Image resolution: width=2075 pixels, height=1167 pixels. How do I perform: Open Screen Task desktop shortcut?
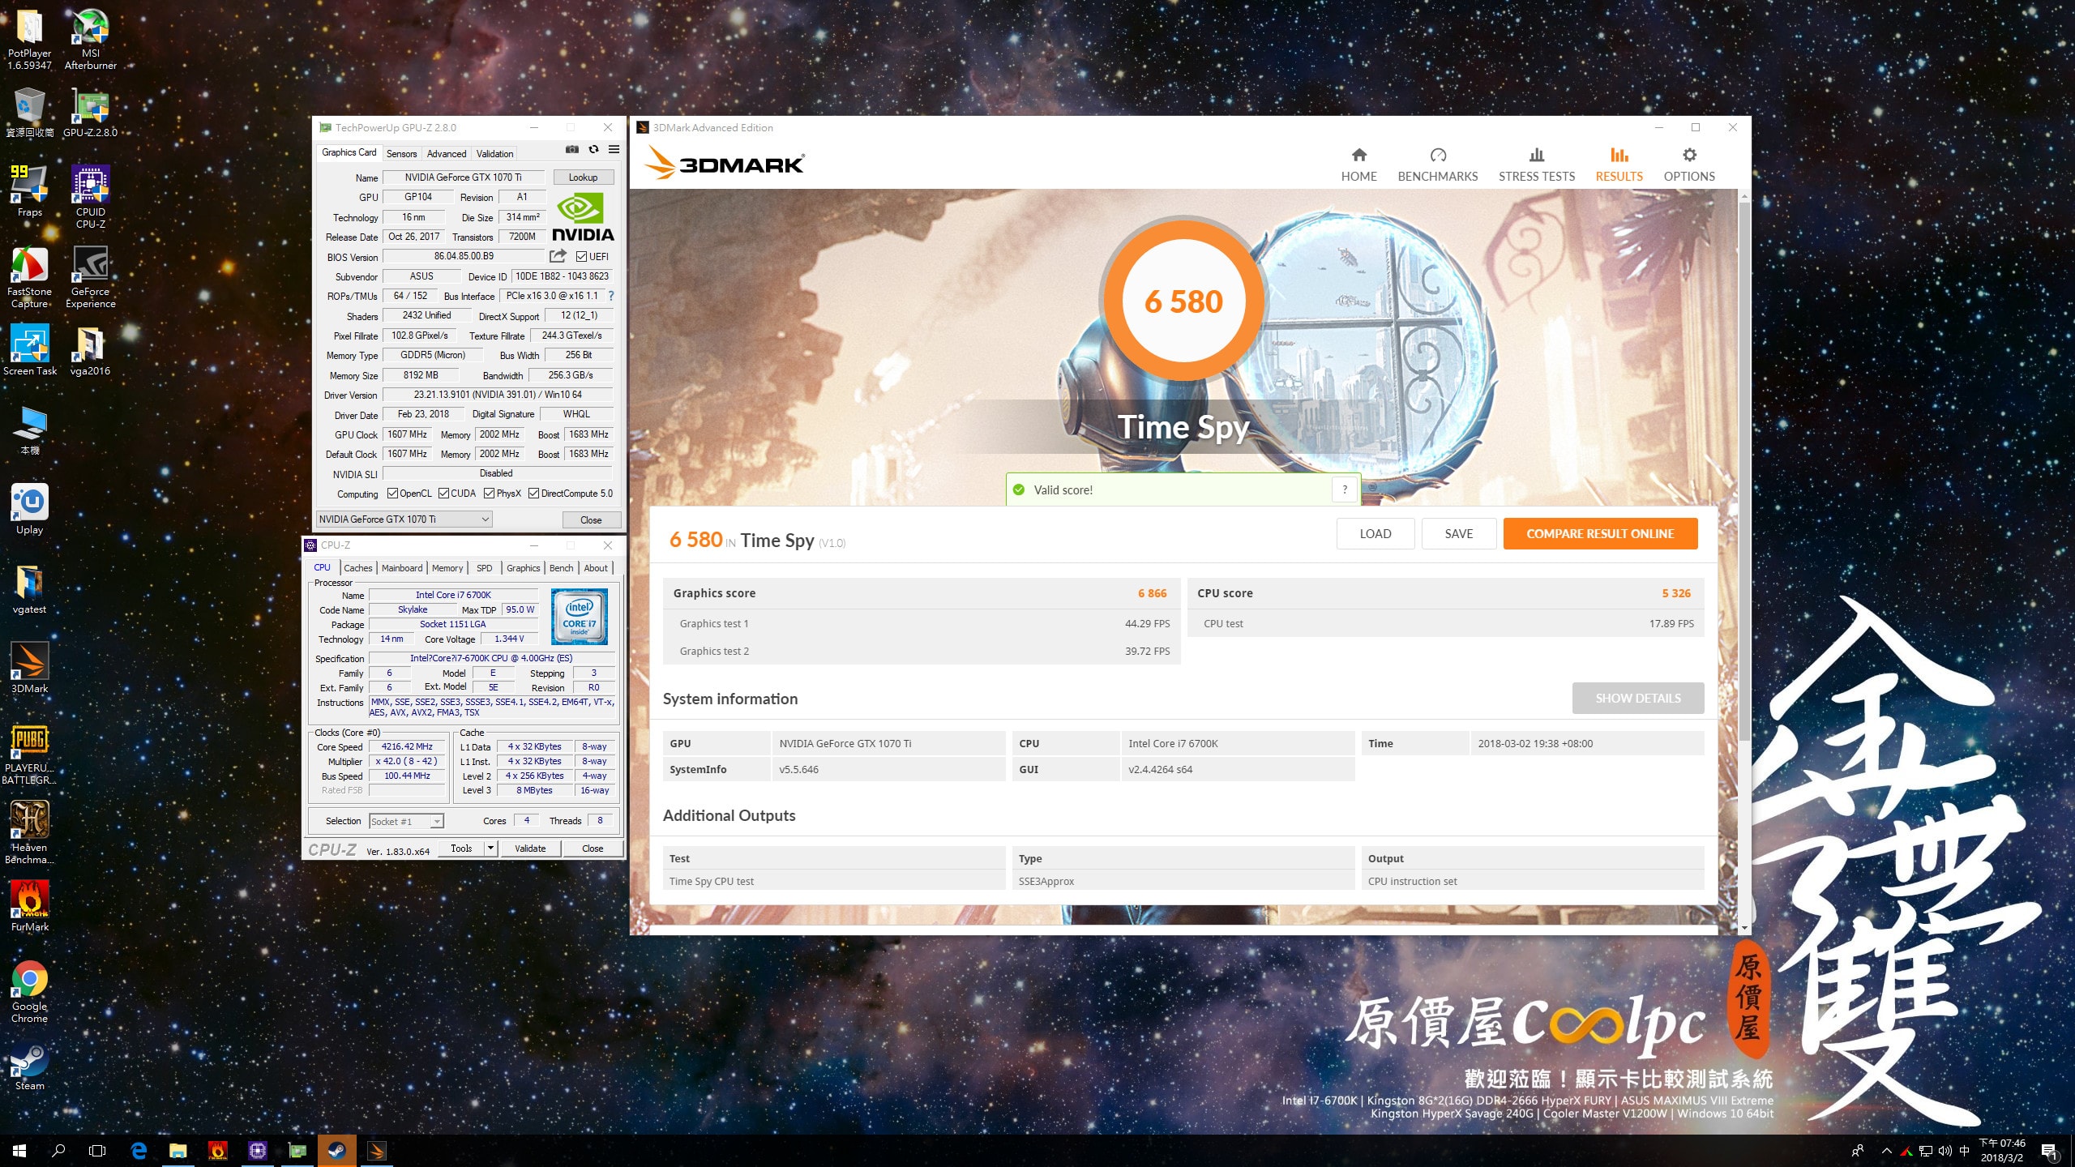[30, 350]
